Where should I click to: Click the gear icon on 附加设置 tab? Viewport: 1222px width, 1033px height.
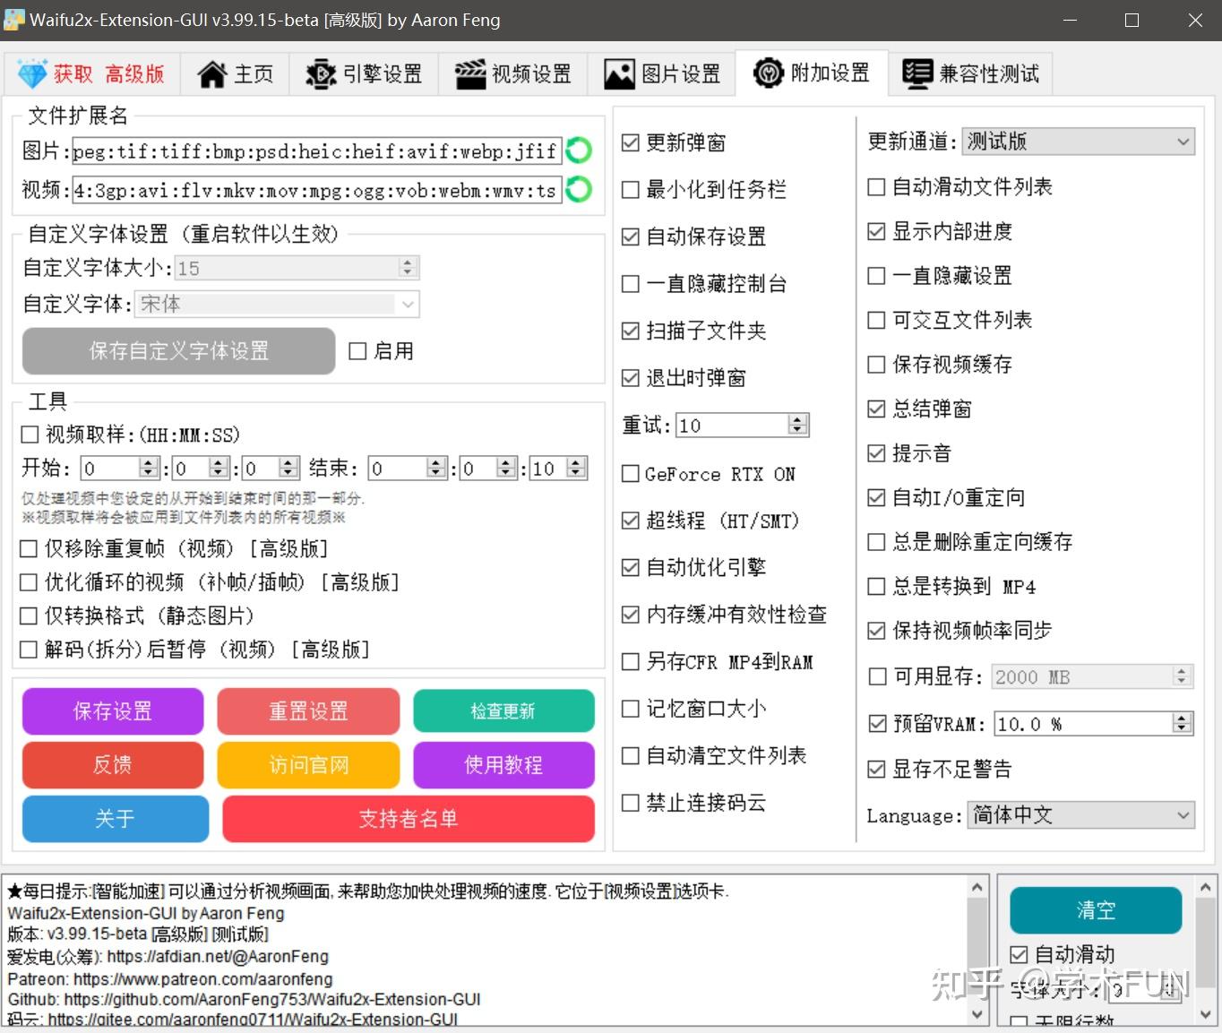click(x=769, y=73)
